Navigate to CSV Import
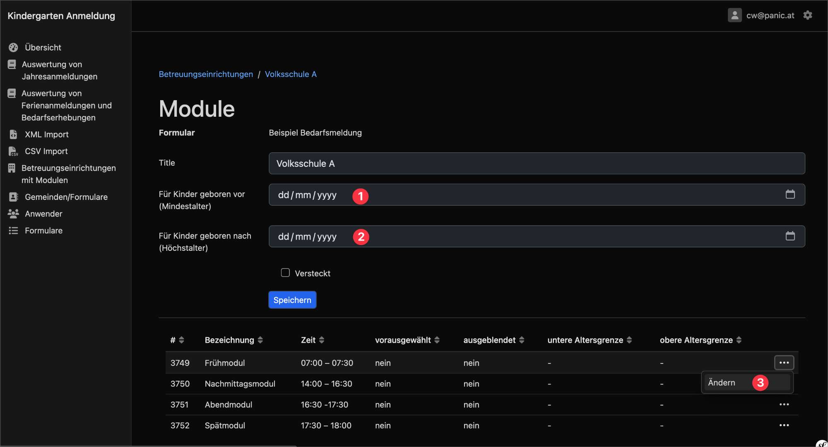This screenshot has height=447, width=828. pyautogui.click(x=46, y=151)
